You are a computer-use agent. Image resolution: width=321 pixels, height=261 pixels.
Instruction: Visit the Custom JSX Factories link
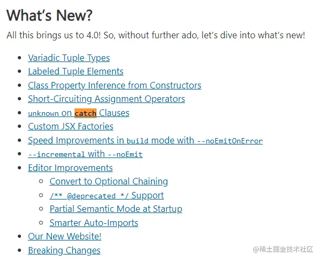(x=71, y=126)
